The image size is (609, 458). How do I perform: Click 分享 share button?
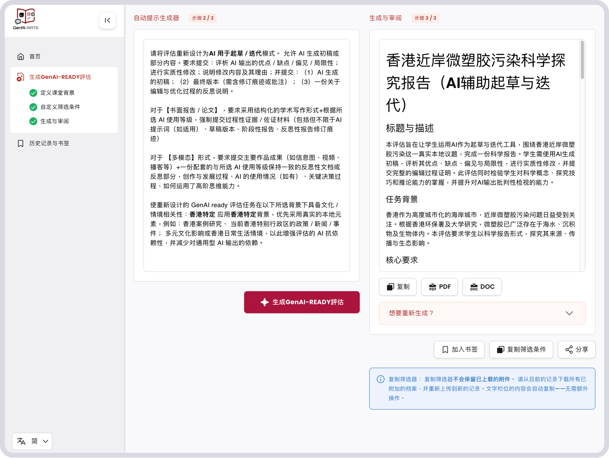click(576, 350)
